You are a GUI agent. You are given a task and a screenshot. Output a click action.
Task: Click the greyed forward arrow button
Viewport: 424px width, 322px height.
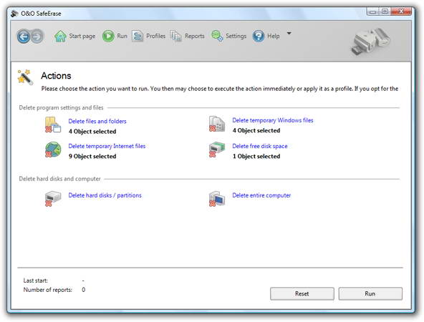[x=37, y=36]
